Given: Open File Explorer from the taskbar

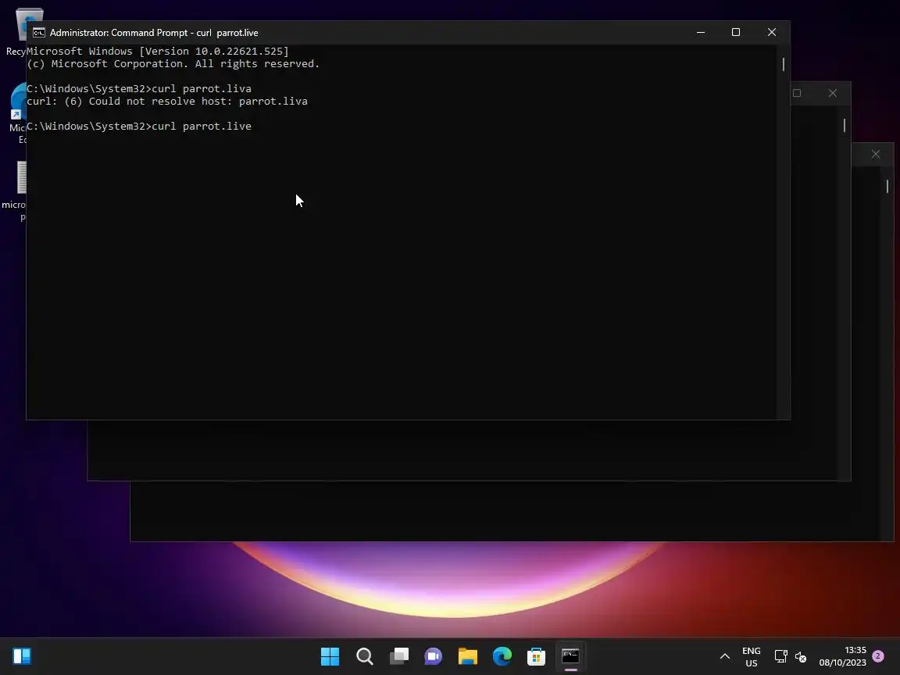Looking at the screenshot, I should click(x=468, y=656).
